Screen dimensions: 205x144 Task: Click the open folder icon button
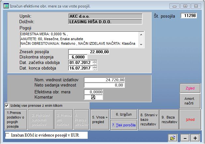coord(172,138)
